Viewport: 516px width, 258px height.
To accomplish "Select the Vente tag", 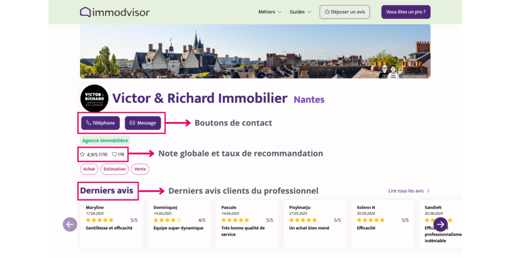I will (x=140, y=169).
